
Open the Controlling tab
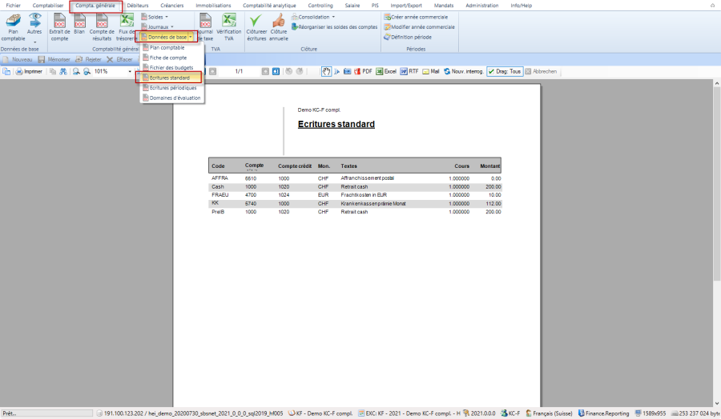(320, 6)
